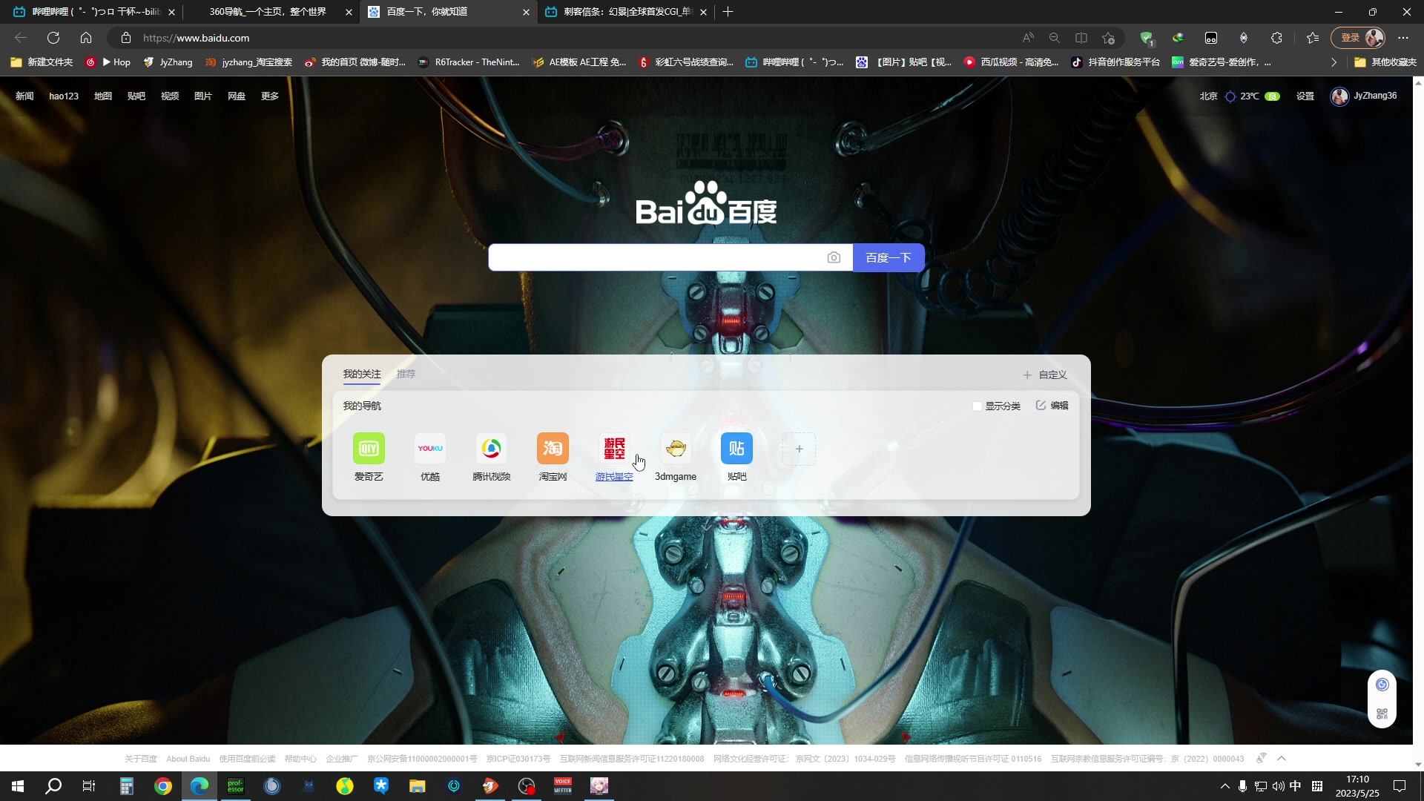This screenshot has width=1424, height=801.
Task: Click the volume icon in system tray
Action: coord(1278,786)
